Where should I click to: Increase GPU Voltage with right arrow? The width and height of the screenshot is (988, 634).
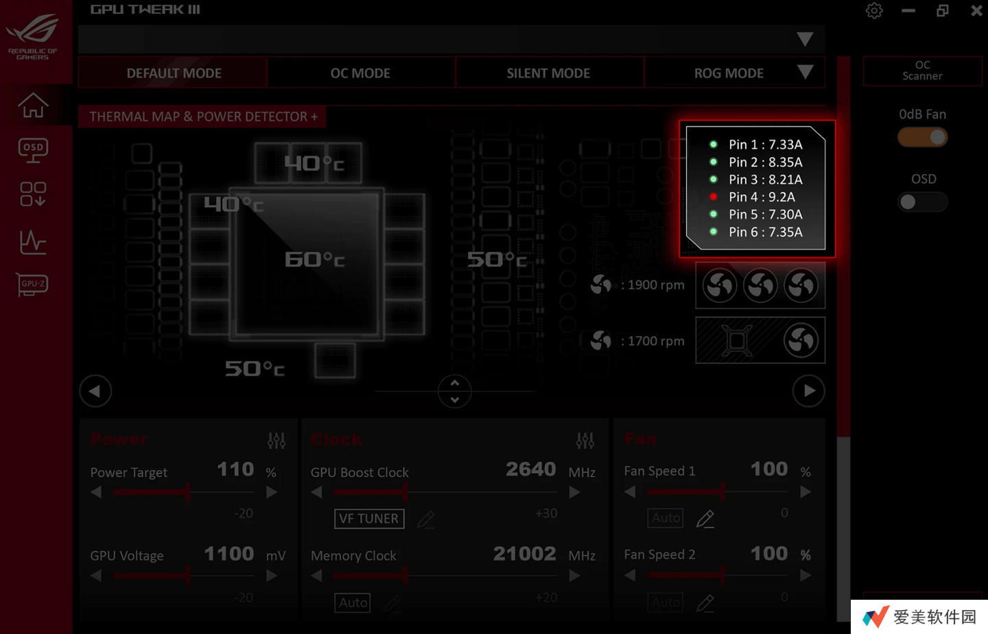(272, 576)
